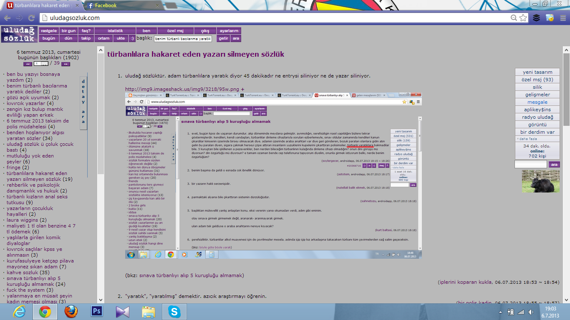The height and width of the screenshot is (320, 570).
Task: Toggle the vertical "detay ara" panel
Action: pyautogui.click(x=83, y=102)
